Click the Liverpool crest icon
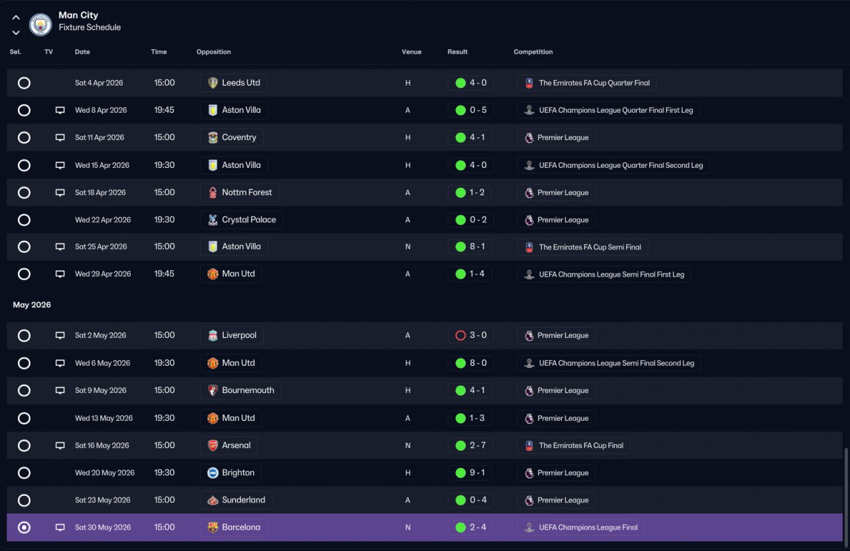The width and height of the screenshot is (850, 551). point(212,335)
